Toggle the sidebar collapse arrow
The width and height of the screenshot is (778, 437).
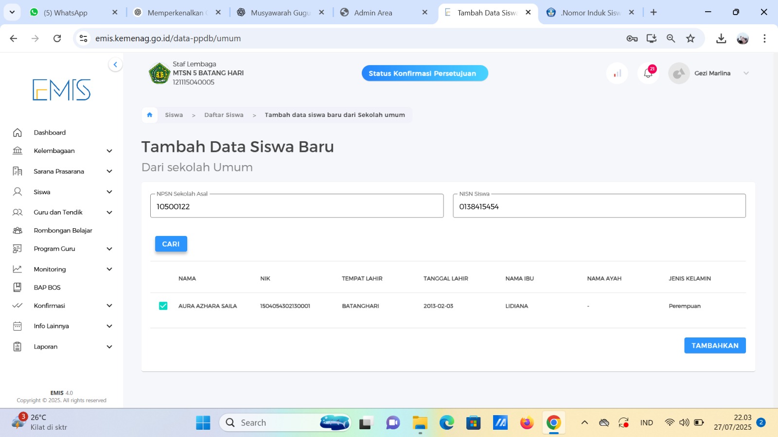pyautogui.click(x=115, y=64)
